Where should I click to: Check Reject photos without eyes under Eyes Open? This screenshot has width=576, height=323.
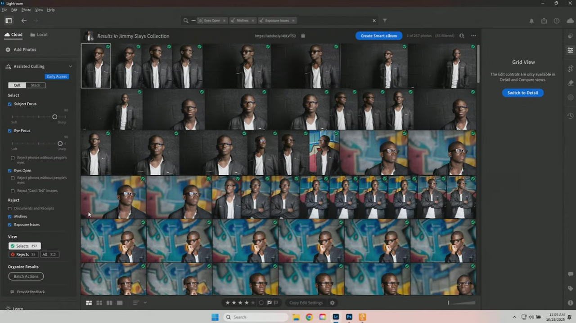click(13, 178)
